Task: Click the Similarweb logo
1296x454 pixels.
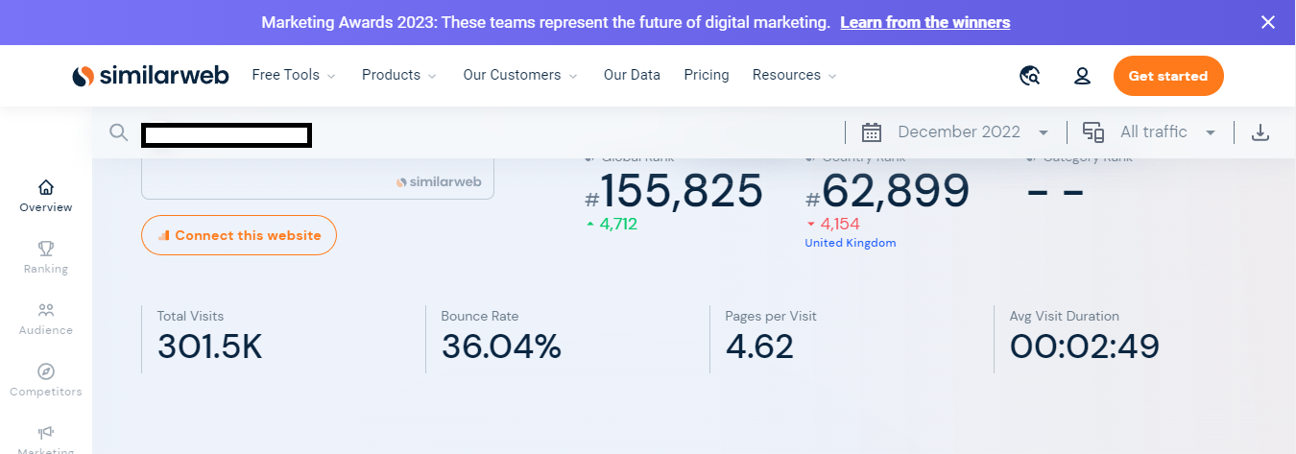Action: pos(150,76)
